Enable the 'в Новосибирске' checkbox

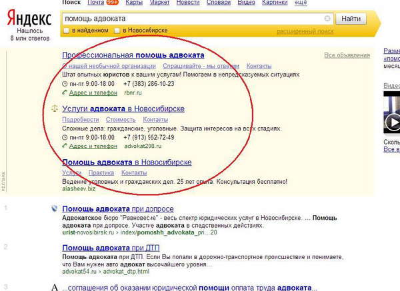tap(117, 31)
